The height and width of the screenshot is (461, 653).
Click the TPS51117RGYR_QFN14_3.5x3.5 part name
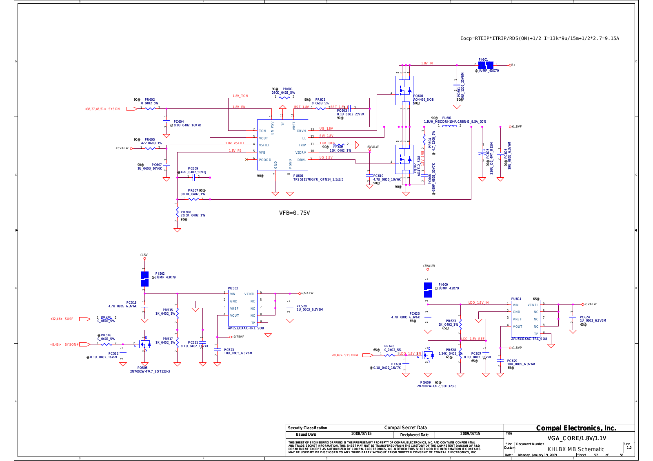coord(318,179)
